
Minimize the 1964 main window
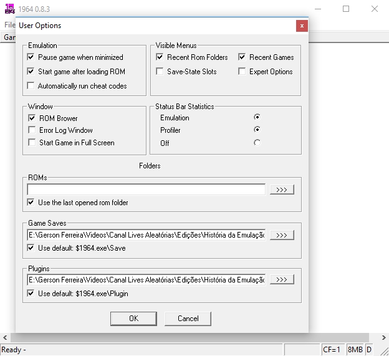318,9
